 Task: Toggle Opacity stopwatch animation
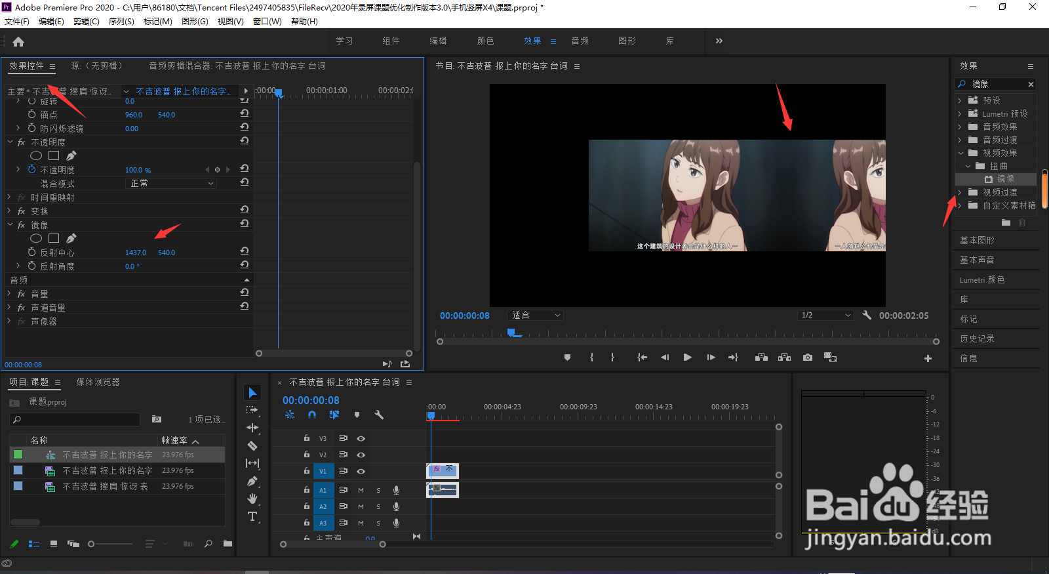click(x=31, y=169)
